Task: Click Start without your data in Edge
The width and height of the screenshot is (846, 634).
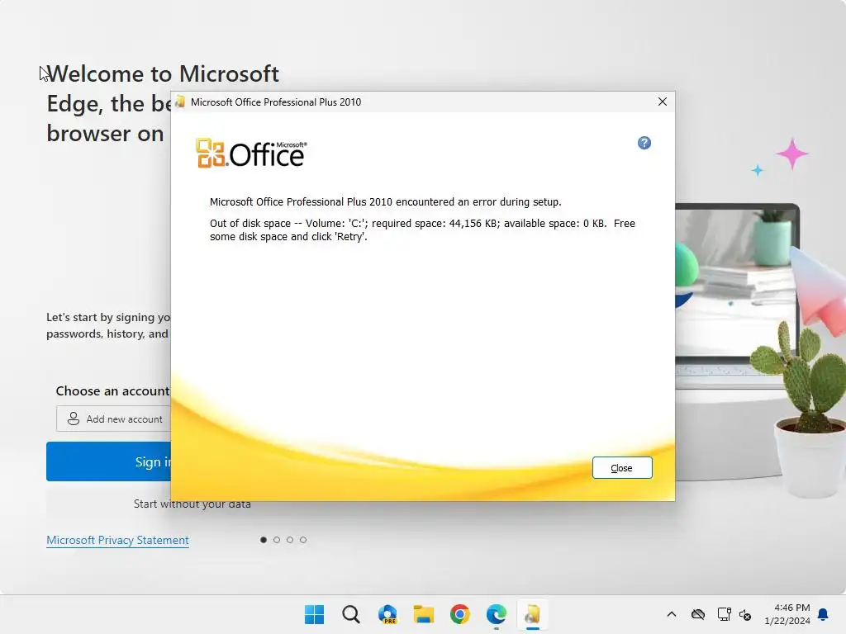Action: pos(192,504)
